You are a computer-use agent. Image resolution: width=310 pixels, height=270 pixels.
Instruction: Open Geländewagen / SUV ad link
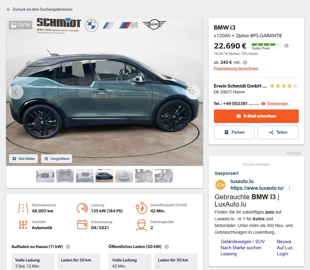coord(243,242)
